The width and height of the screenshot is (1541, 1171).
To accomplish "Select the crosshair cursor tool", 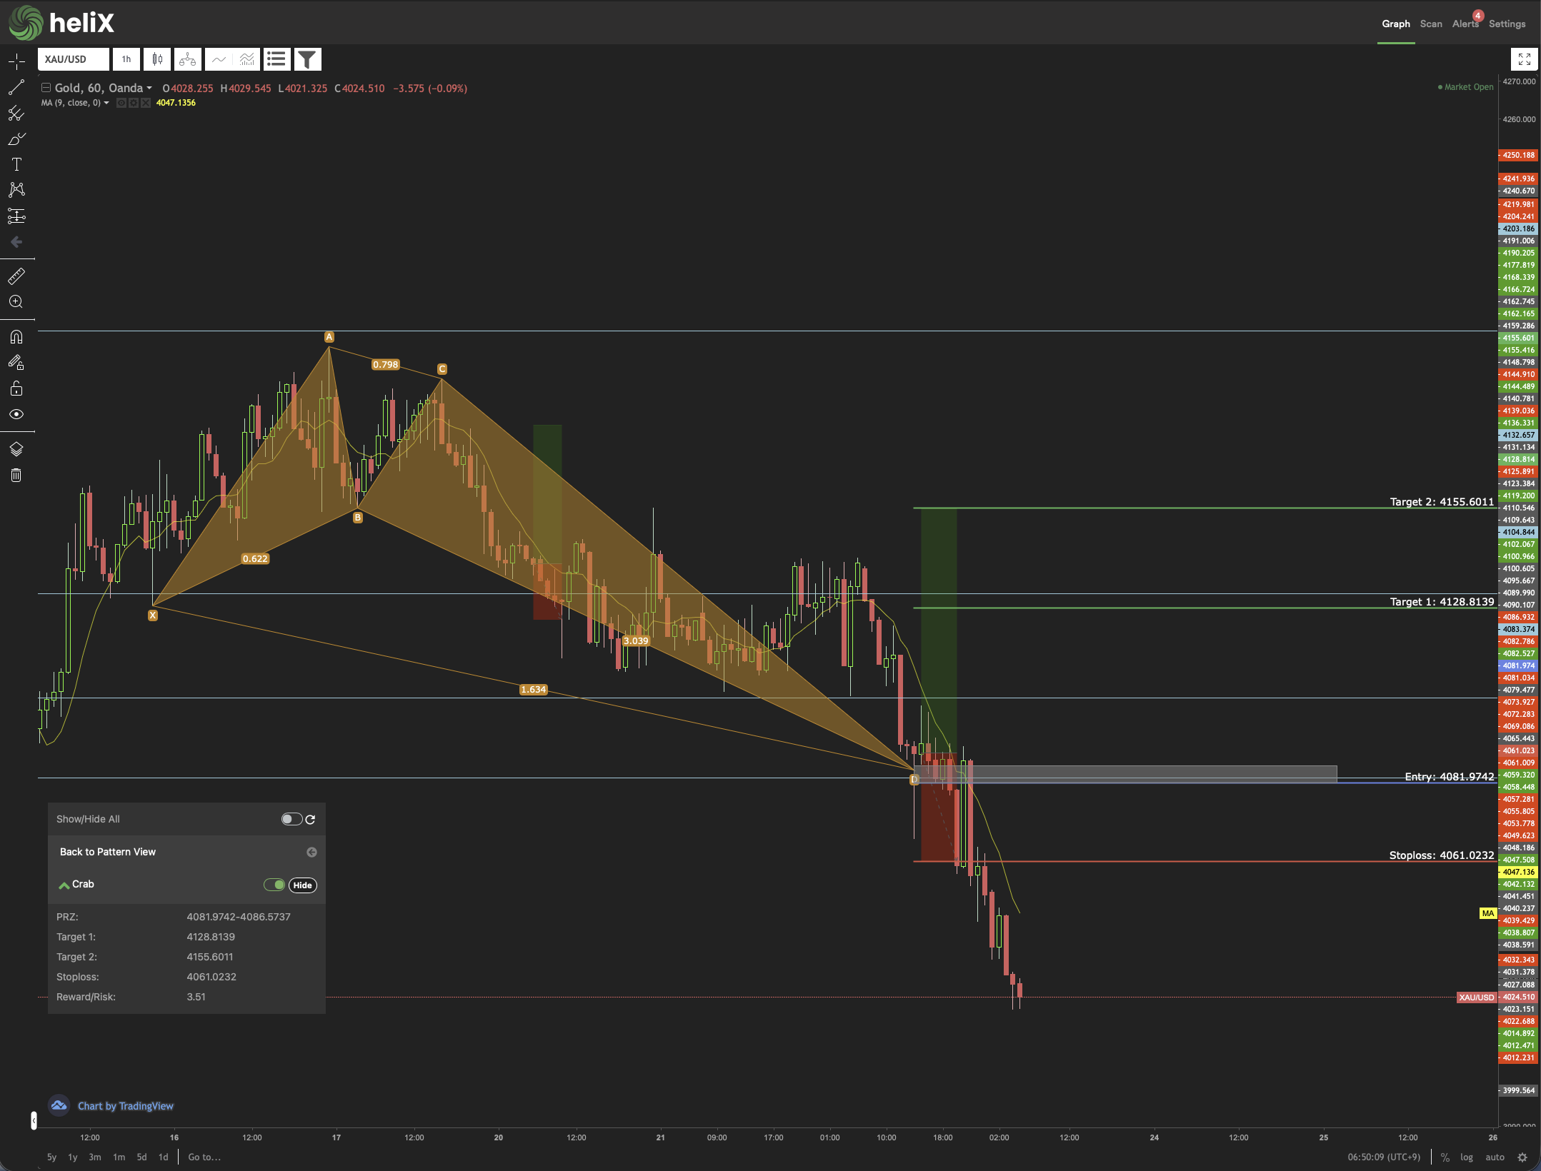I will point(16,61).
